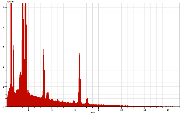Select the small spectrum peak near 7 keV

click(x=87, y=102)
